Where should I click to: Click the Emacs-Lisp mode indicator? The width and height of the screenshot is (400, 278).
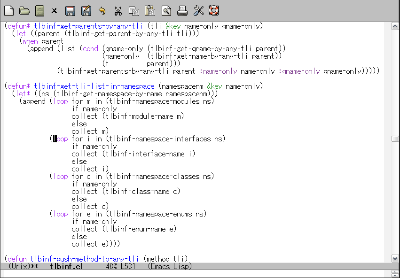point(170,267)
